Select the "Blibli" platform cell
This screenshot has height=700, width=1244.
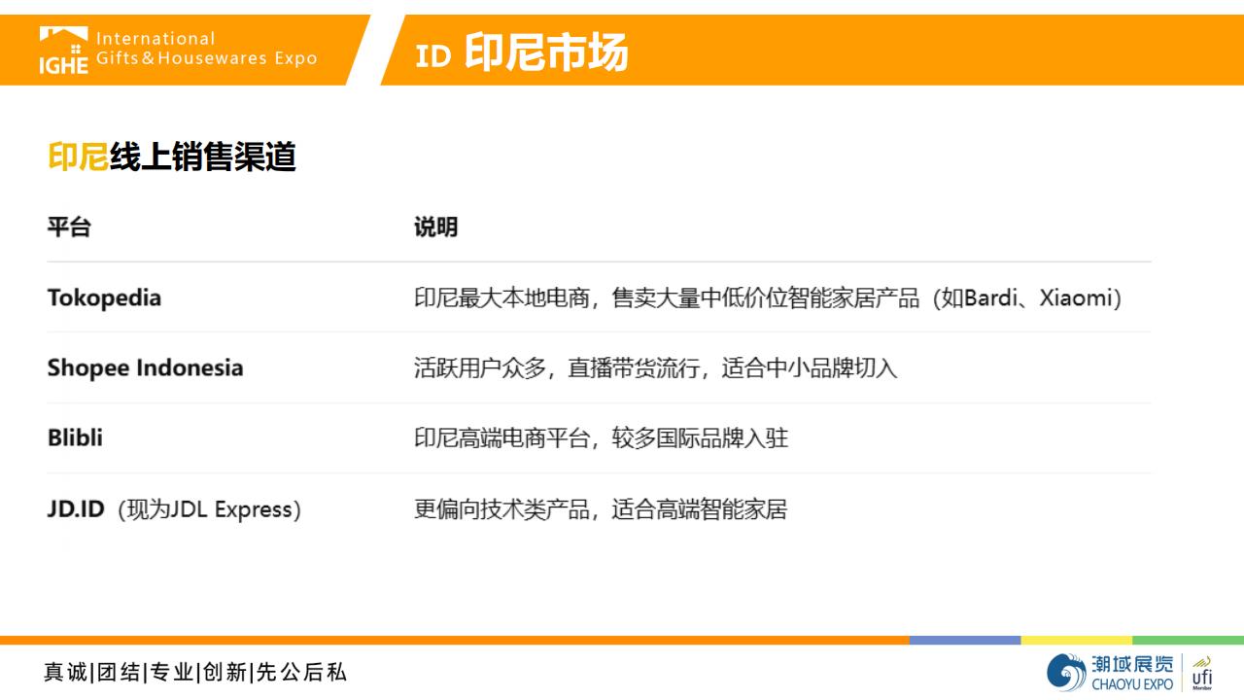point(75,437)
